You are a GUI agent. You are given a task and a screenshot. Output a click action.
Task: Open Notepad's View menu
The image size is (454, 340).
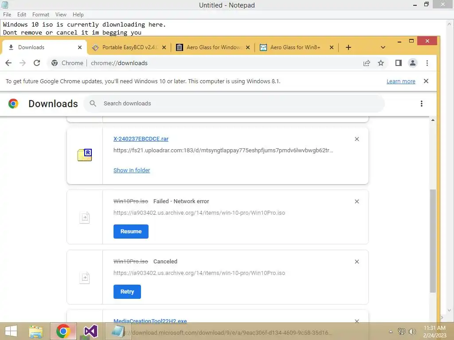(61, 15)
